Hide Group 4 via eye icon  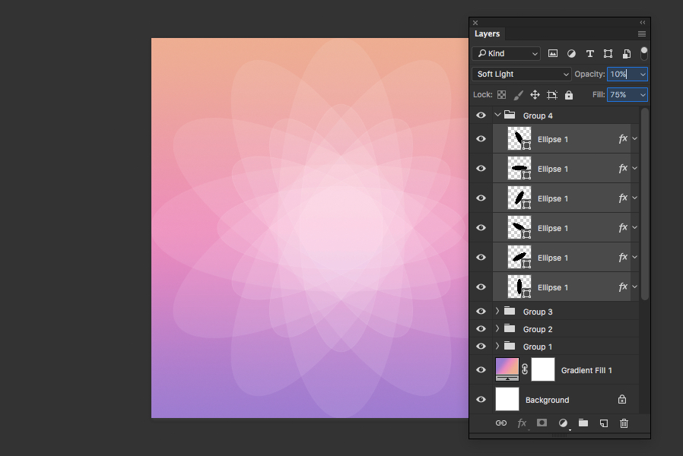coord(481,116)
